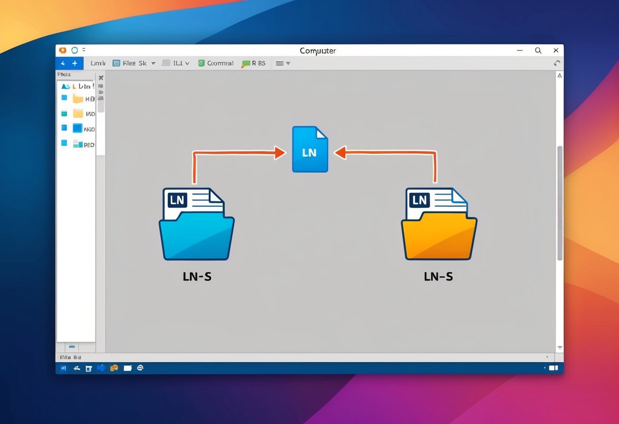Open the globe browser icon in taskbar
Viewport: 619px width, 424px height.
pos(140,368)
